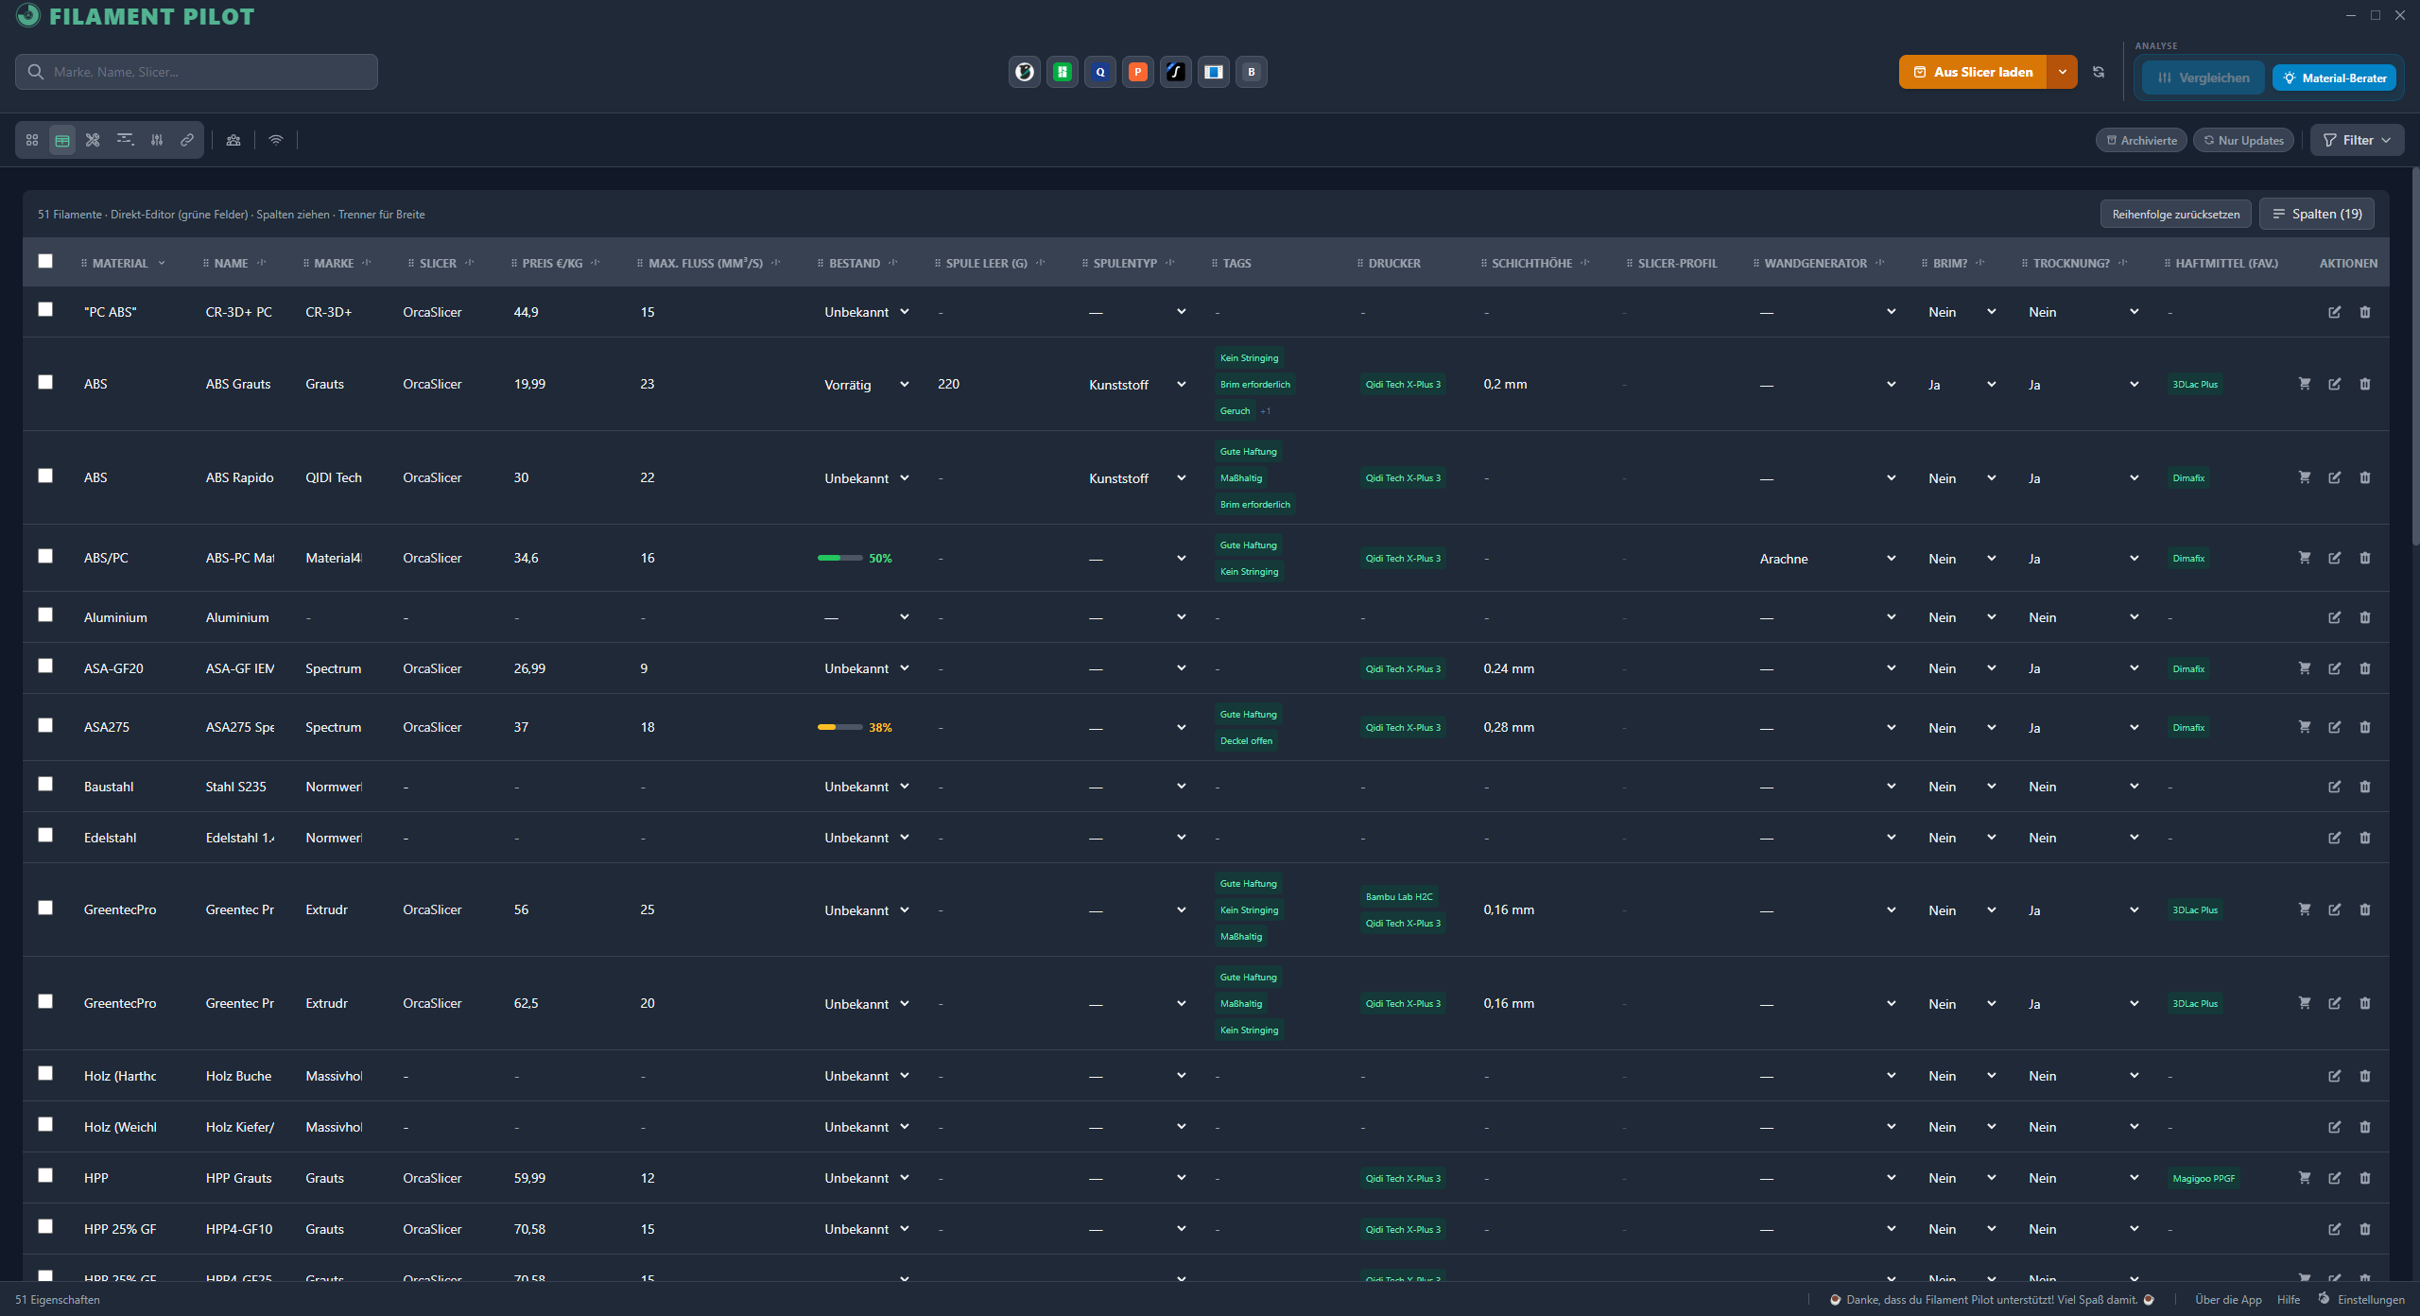This screenshot has height=1316, width=2420.
Task: Select the green slicer icon
Action: pyautogui.click(x=1063, y=72)
